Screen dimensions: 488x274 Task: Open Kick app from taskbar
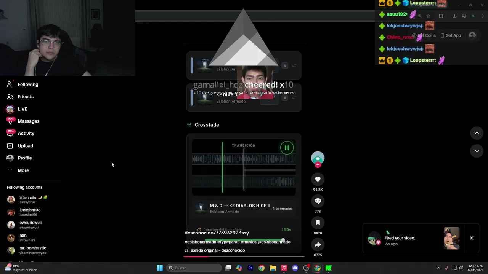coord(328,268)
